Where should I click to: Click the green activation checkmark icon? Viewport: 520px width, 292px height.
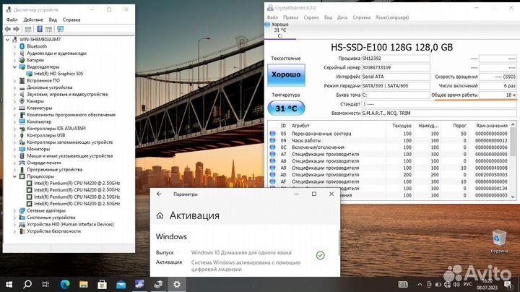point(321,256)
